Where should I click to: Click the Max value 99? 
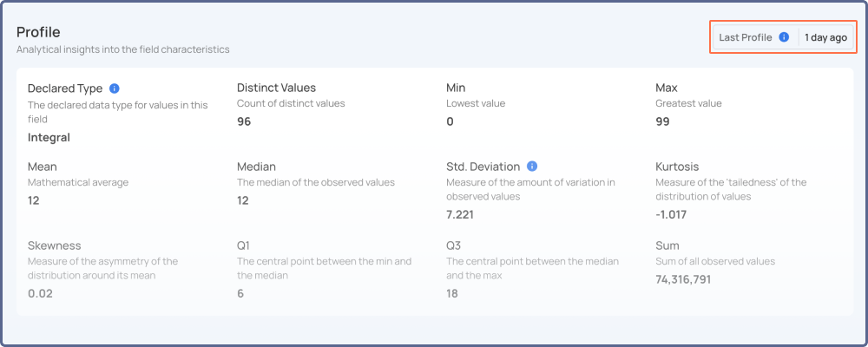662,121
